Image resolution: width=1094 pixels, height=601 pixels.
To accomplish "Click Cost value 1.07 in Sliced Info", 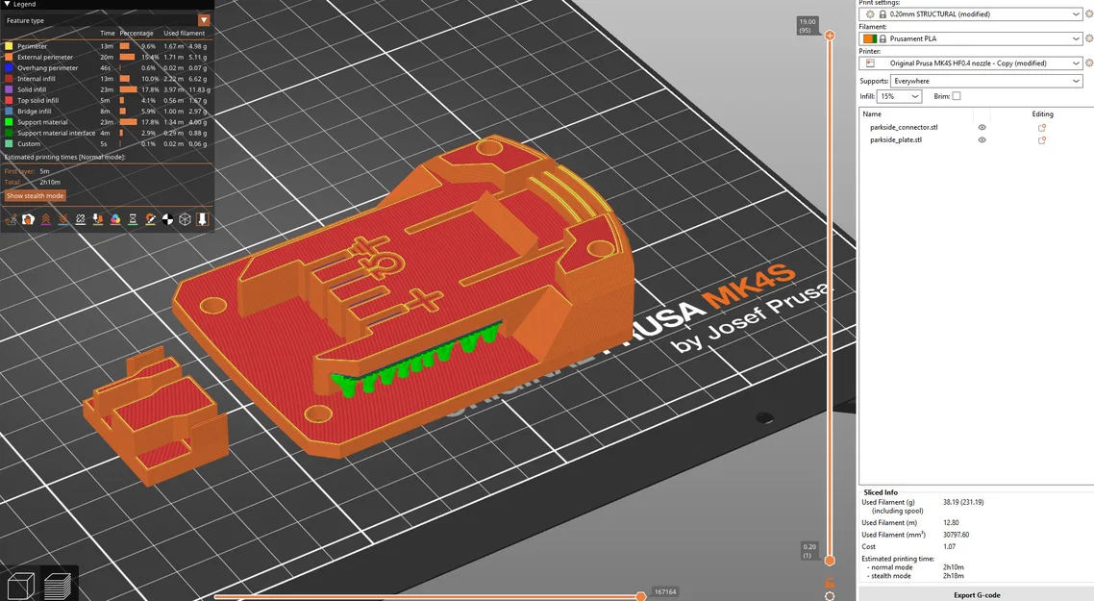I will click(950, 546).
